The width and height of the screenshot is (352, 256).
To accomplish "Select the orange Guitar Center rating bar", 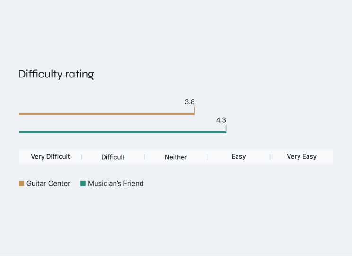I will coord(106,114).
